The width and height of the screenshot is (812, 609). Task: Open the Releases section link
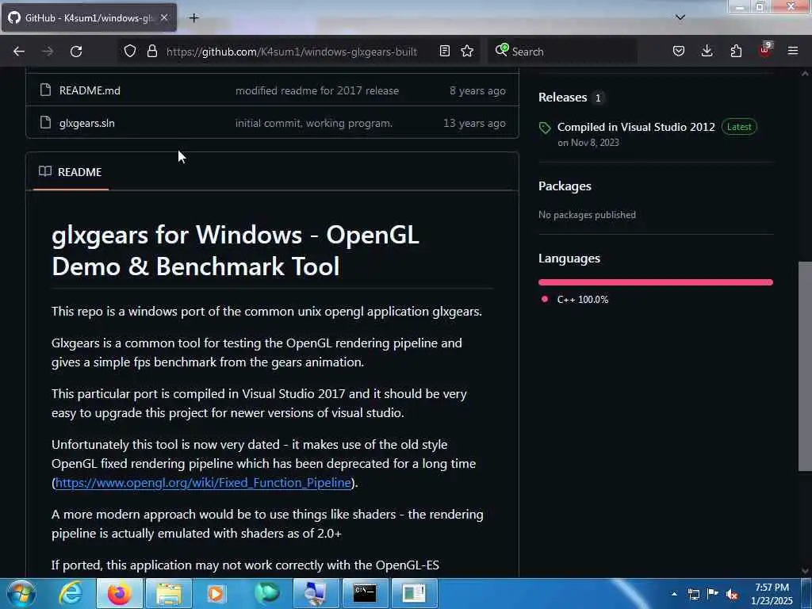tap(562, 98)
